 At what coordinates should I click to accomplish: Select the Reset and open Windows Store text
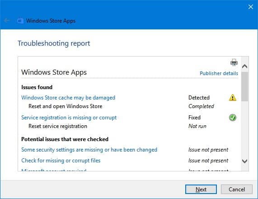66,106
